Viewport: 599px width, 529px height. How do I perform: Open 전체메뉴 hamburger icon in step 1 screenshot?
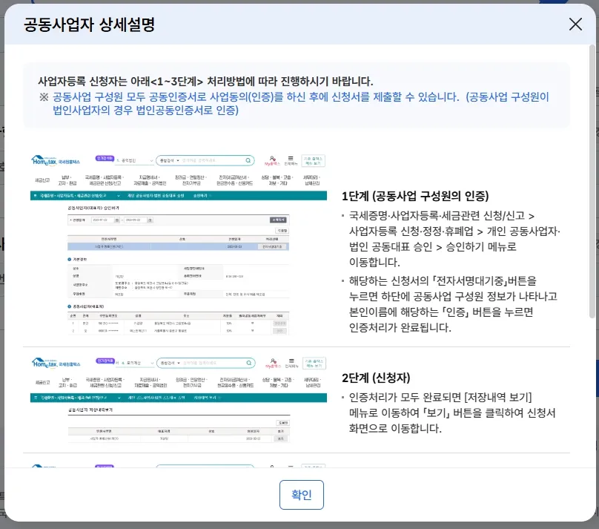(291, 158)
